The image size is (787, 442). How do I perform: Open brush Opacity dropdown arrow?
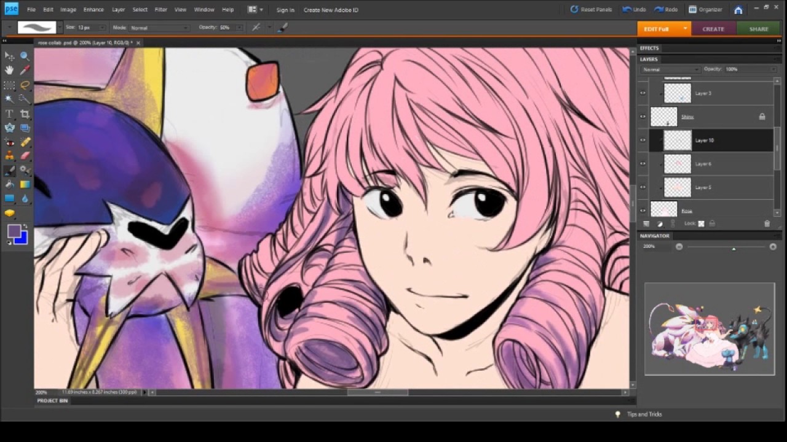pos(239,28)
